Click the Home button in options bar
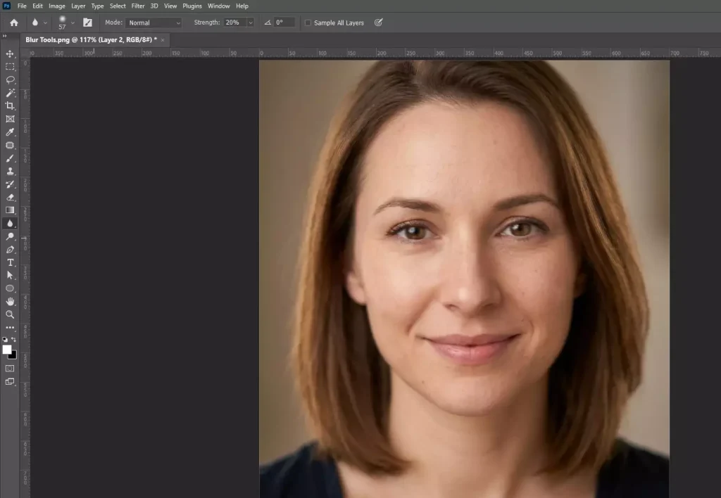This screenshot has width=721, height=498. (13, 23)
